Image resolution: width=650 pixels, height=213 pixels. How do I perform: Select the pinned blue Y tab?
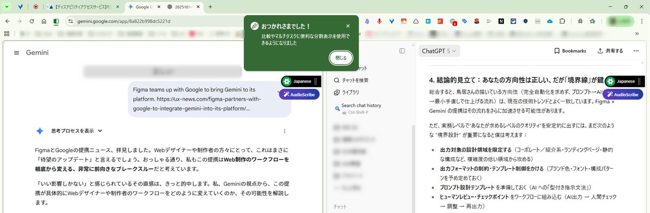(20, 7)
